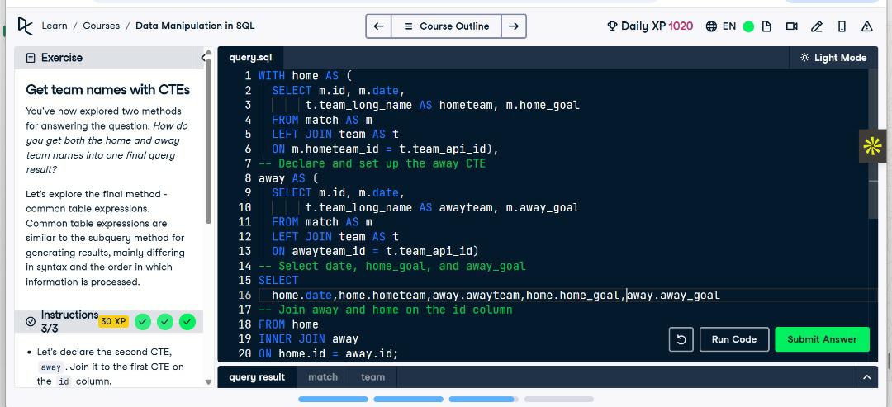Click the down arrow of the instructions scrollbar
The height and width of the screenshot is (407, 892).
pyautogui.click(x=208, y=382)
